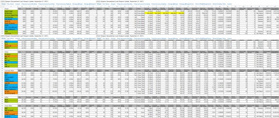Select the M249 cell
Image resolution: width=279 pixels, height=118 pixels.
point(11,100)
